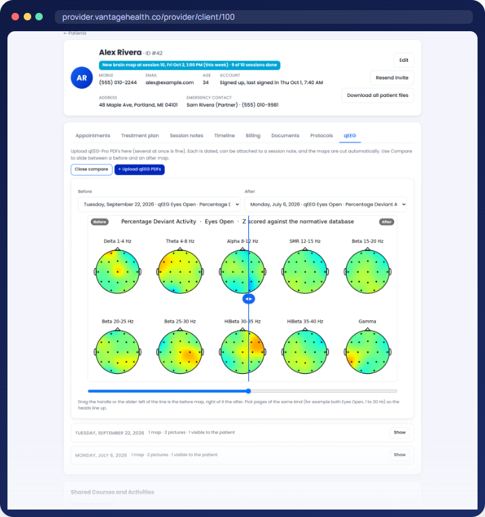Click the Shared Courses and Activities heading
Image resolution: width=485 pixels, height=517 pixels.
pos(113,492)
